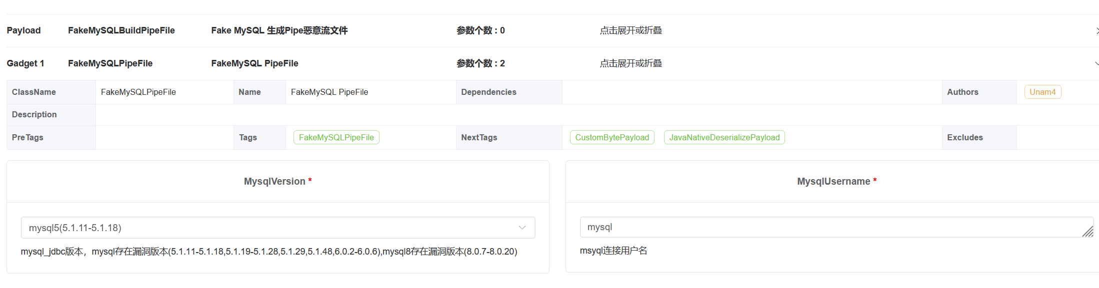Click the 参数个数 : 2 text
This screenshot has height=288, width=1099.
[x=480, y=63]
